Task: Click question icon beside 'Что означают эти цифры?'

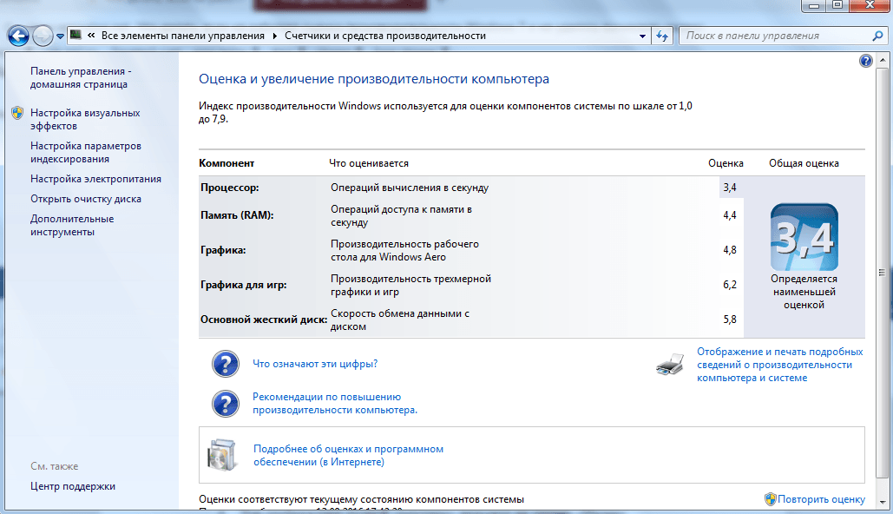Action: point(225,364)
